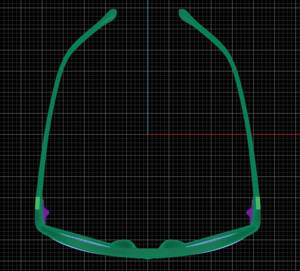
Task: Select the right light-green hinge block
Action: [x=258, y=203]
